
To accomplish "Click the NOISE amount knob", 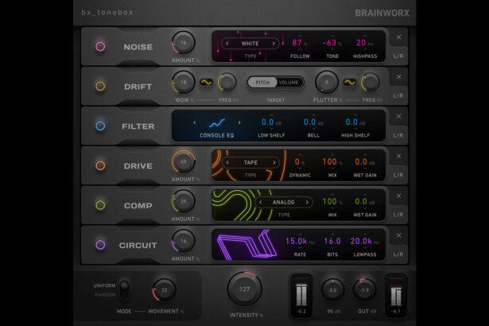I will [184, 42].
